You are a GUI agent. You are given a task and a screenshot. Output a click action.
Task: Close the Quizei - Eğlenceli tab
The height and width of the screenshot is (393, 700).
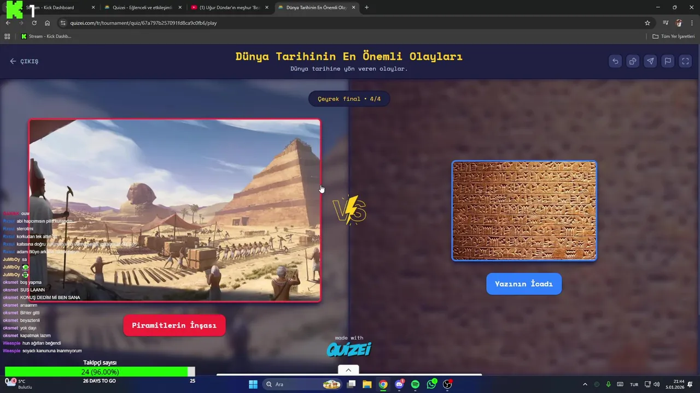pyautogui.click(x=180, y=8)
